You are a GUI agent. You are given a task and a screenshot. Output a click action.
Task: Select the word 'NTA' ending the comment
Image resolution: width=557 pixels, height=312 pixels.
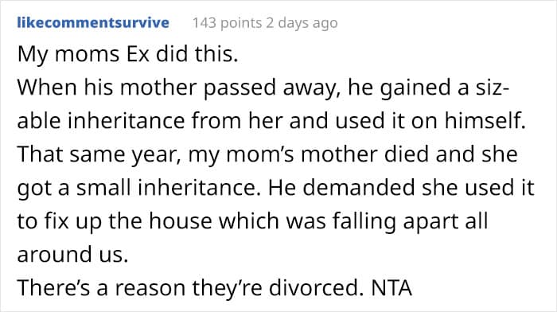391,288
